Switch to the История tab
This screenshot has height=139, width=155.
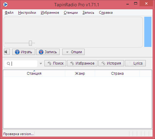point(111,63)
